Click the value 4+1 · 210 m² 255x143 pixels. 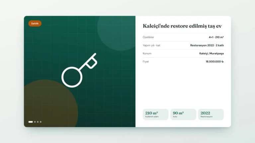click(216, 37)
